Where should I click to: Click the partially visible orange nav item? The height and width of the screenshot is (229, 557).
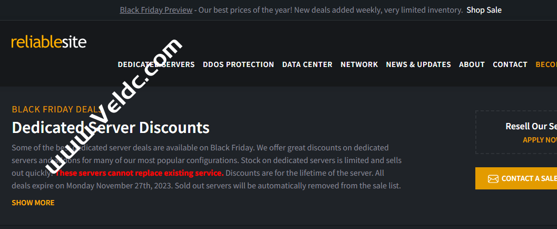(546, 64)
